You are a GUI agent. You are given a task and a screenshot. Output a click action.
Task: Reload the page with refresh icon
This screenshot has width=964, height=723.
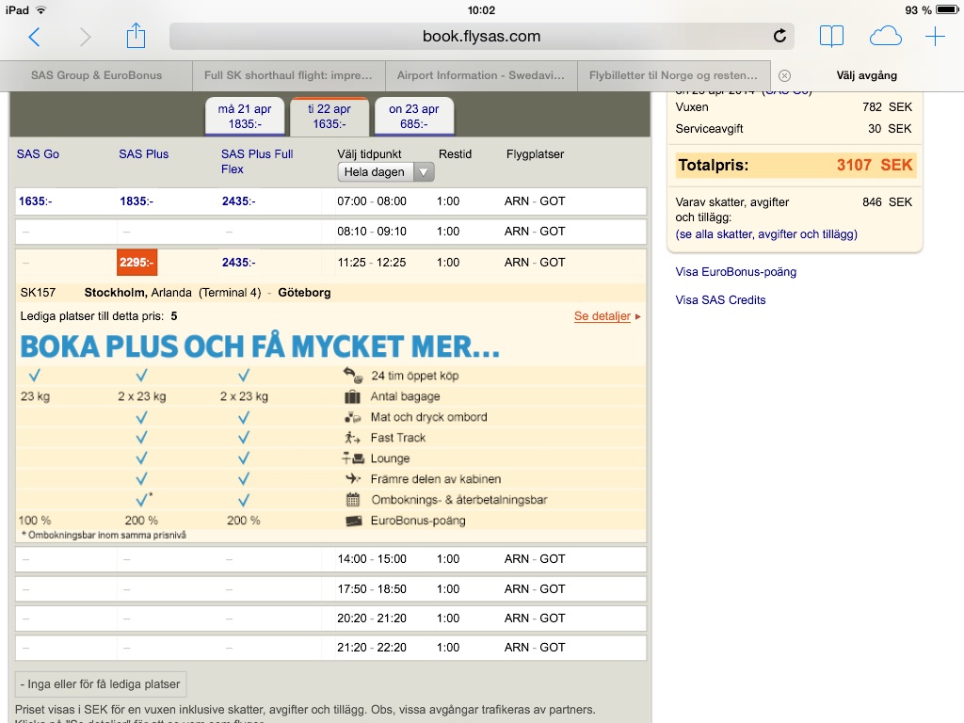(x=779, y=37)
